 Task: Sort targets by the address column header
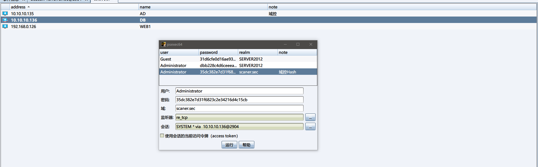(x=74, y=7)
